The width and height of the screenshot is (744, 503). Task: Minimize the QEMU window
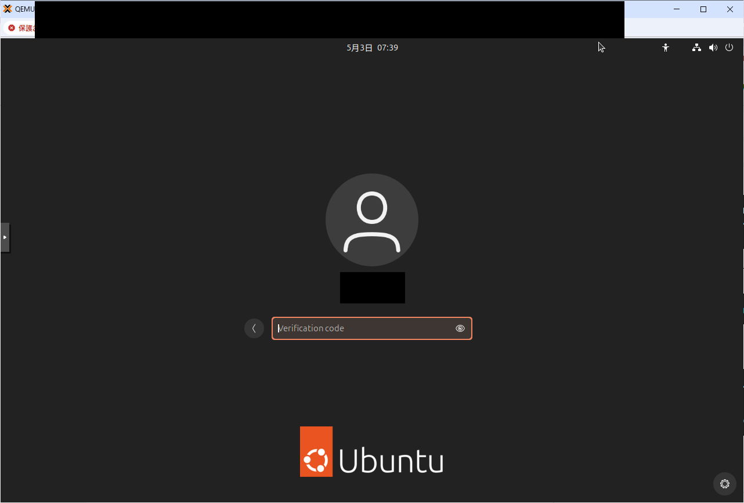677,9
